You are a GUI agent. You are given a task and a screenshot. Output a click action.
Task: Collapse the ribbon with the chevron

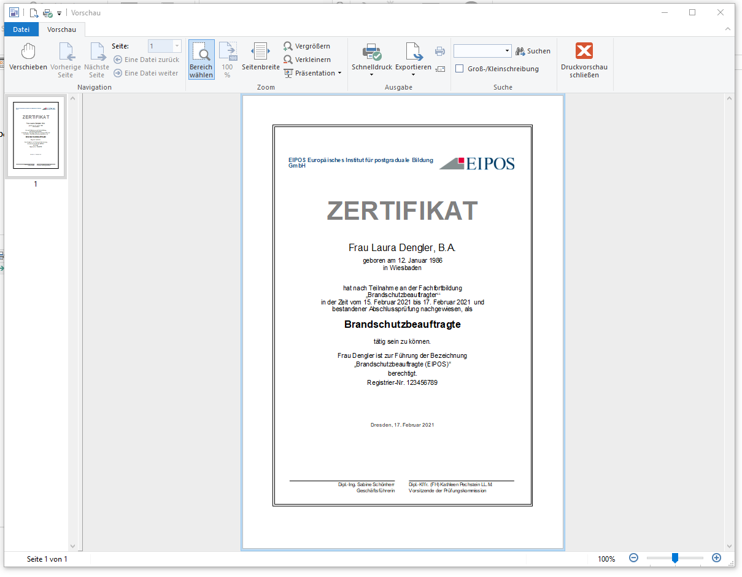tap(728, 29)
